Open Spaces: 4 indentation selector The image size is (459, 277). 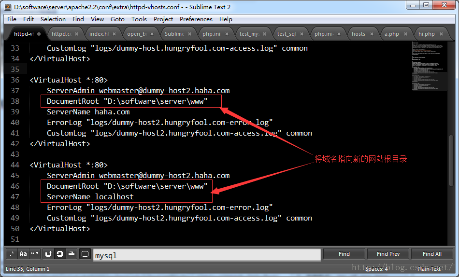(376, 269)
